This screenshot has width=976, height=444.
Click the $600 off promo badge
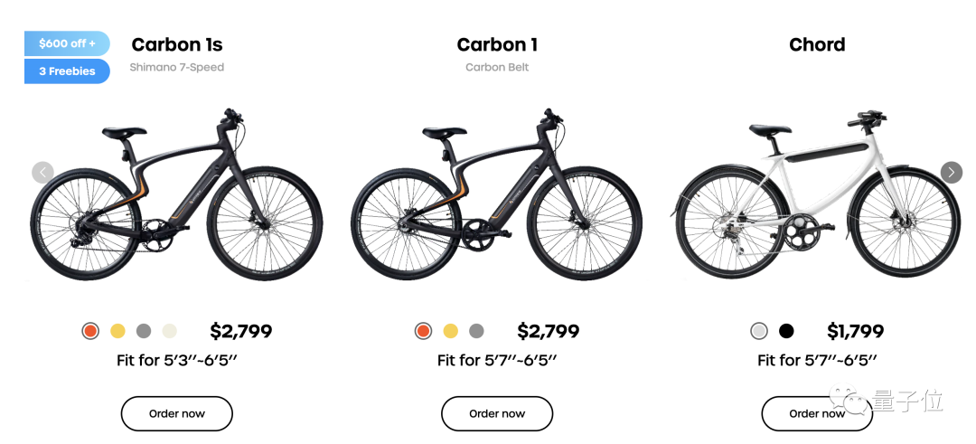pos(67,43)
